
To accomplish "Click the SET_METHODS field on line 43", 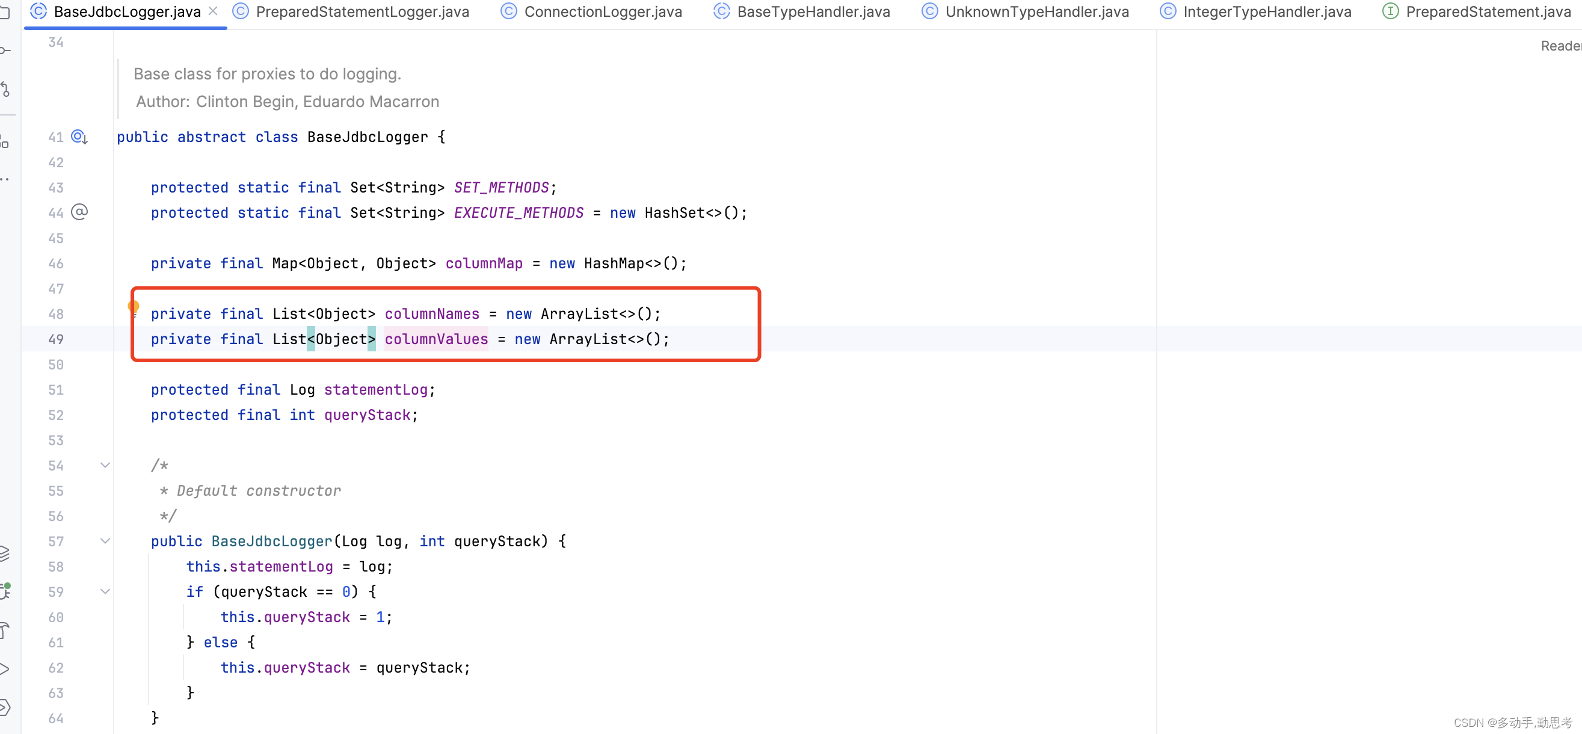I will [501, 187].
